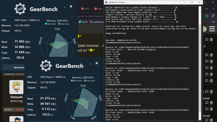Select the '16 968' Write value
This screenshot has height=122, width=217.
point(19,47)
